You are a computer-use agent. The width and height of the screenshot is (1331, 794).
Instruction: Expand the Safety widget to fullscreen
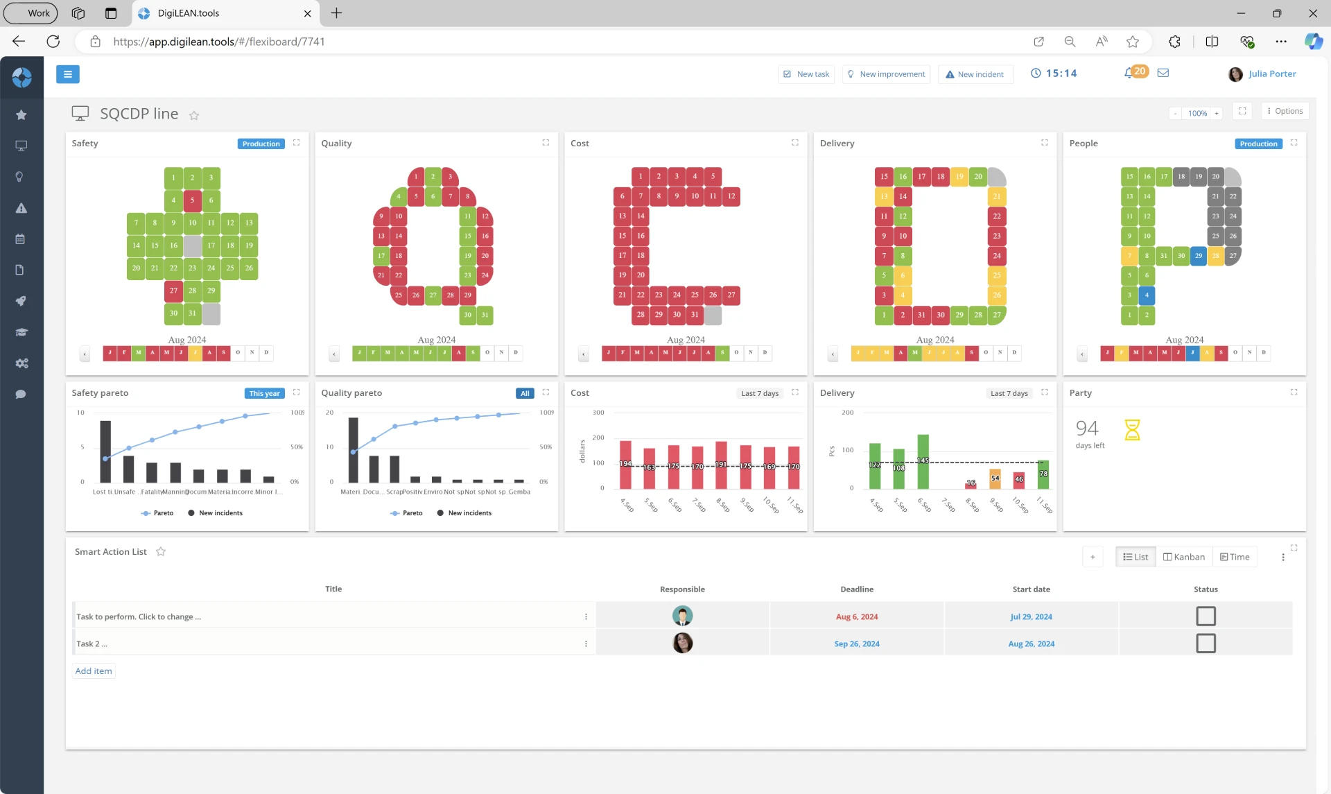(x=297, y=143)
